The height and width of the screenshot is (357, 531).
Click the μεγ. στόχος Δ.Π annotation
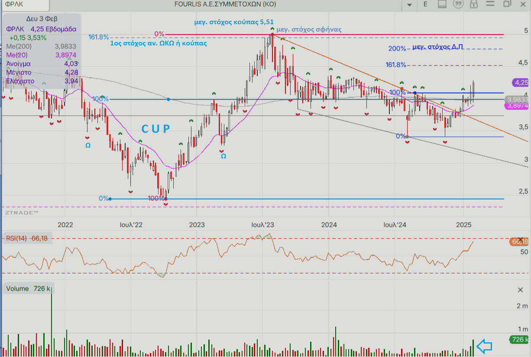tap(438, 47)
